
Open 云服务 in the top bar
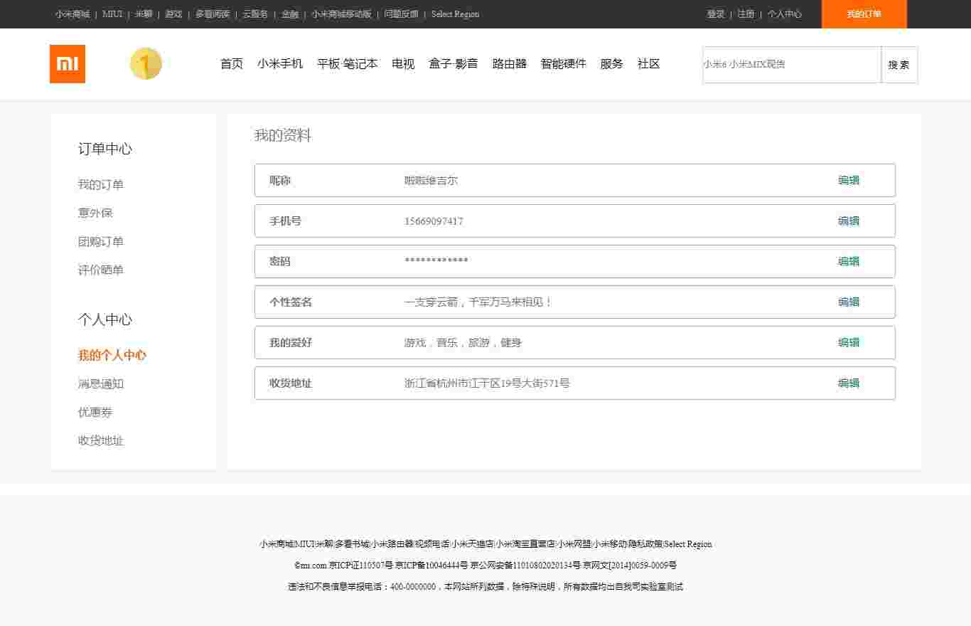[255, 14]
